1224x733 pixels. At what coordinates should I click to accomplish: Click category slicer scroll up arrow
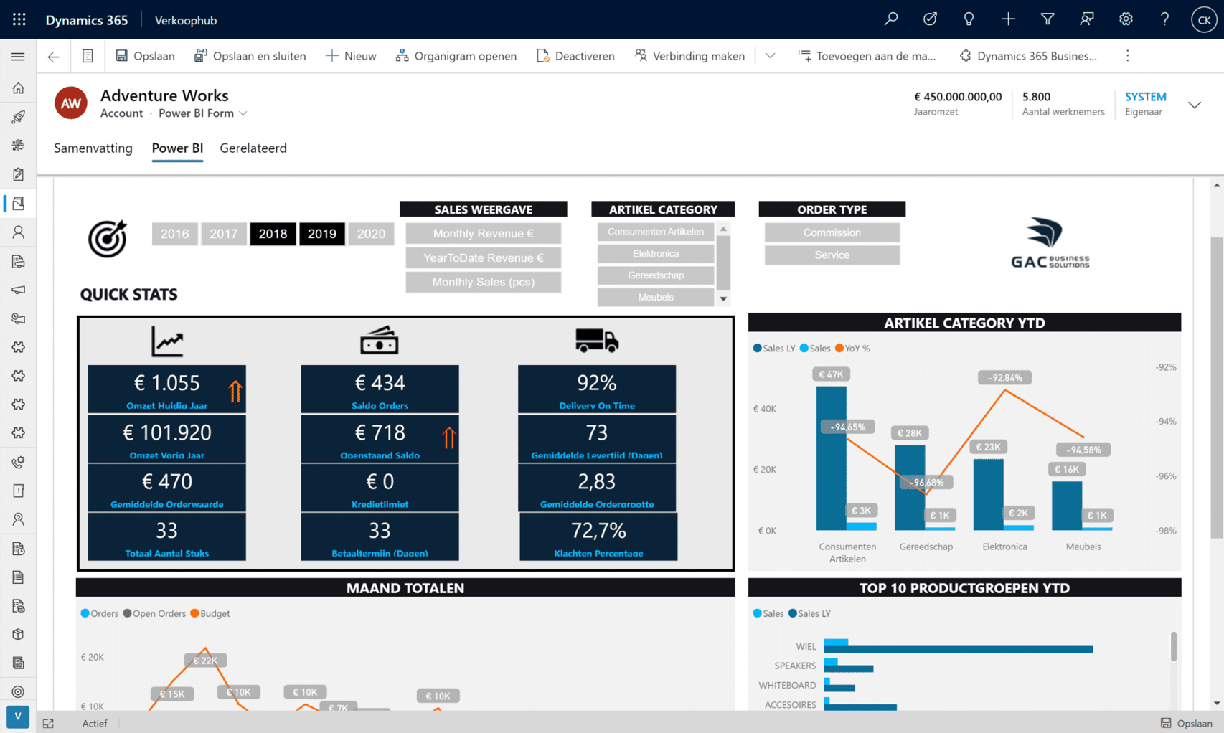(x=723, y=230)
